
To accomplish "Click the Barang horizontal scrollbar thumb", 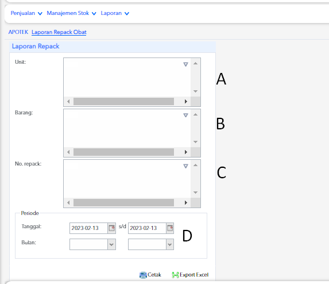I will [x=123, y=152].
